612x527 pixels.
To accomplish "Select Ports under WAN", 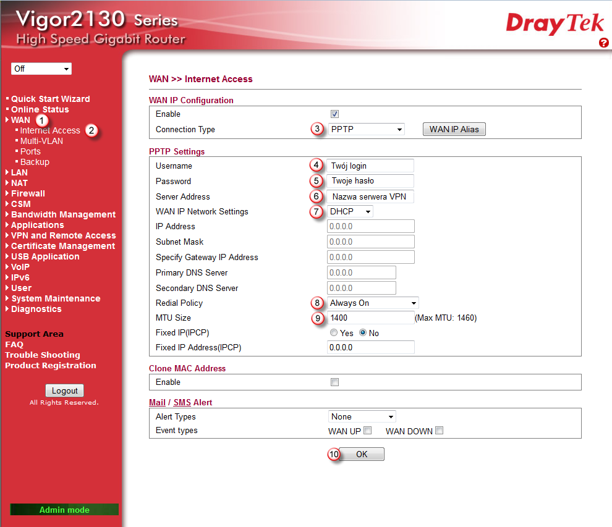I will click(30, 152).
